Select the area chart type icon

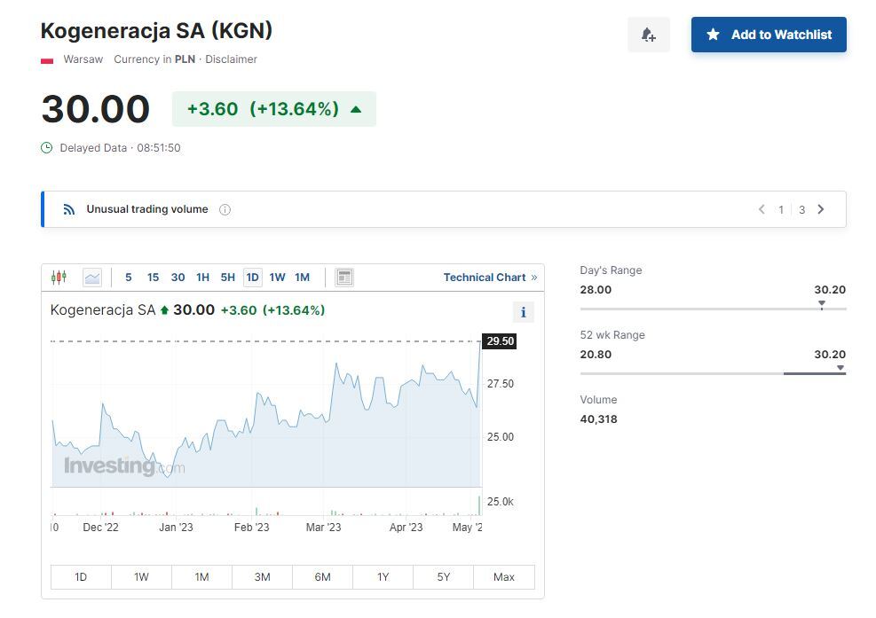point(92,278)
